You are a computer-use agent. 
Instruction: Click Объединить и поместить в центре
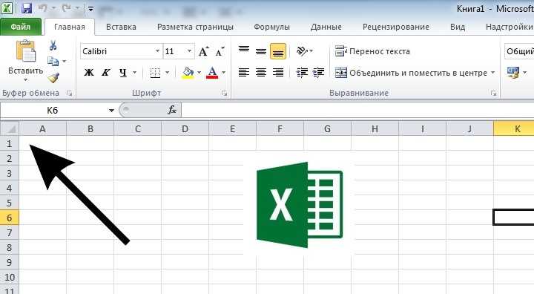pyautogui.click(x=411, y=73)
